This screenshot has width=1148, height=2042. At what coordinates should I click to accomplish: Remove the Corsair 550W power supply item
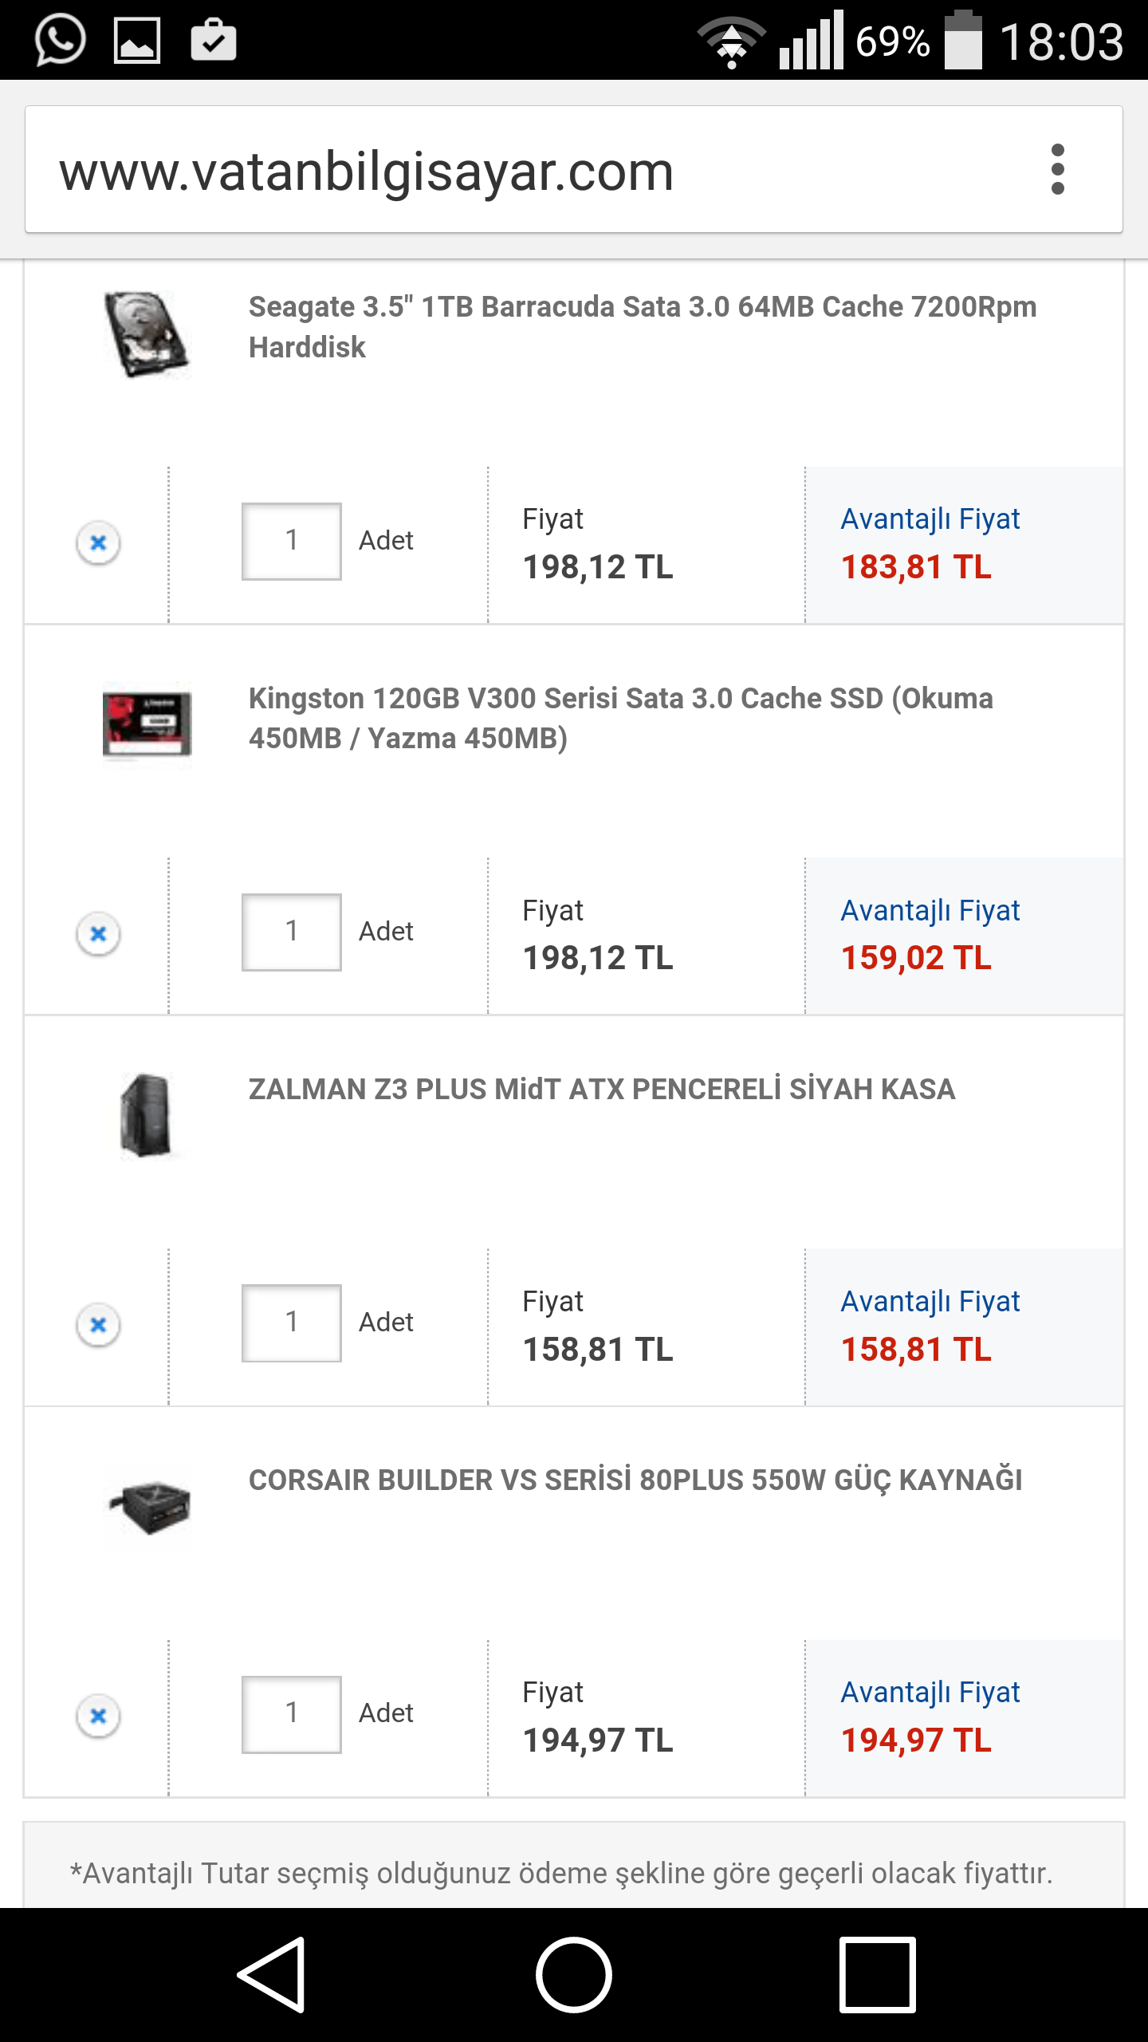pos(98,1716)
